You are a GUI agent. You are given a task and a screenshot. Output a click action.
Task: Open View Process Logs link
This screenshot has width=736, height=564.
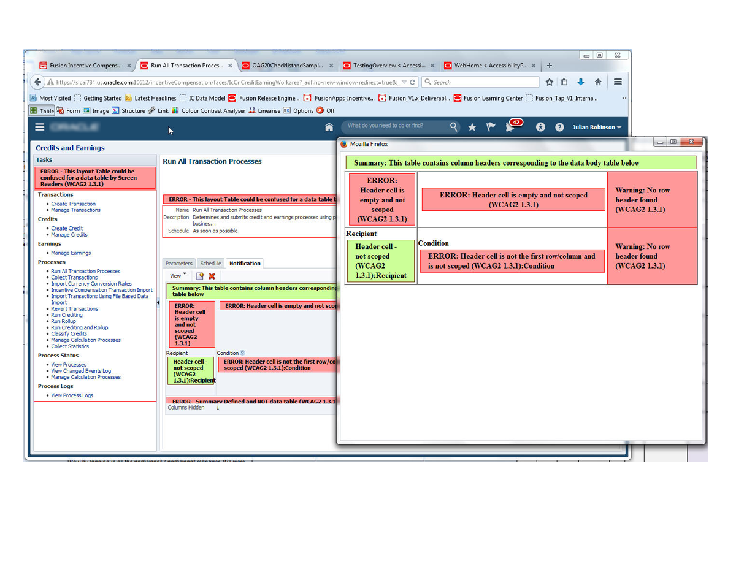[x=72, y=395]
